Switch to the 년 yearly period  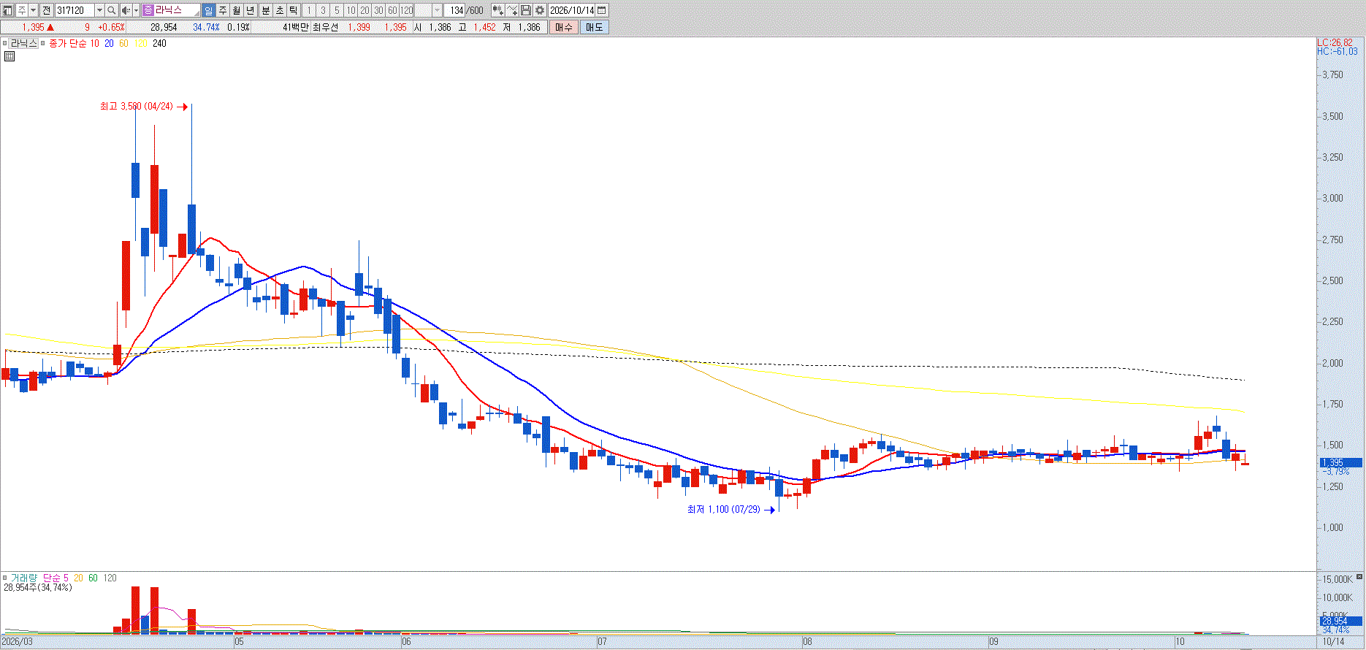tap(251, 10)
